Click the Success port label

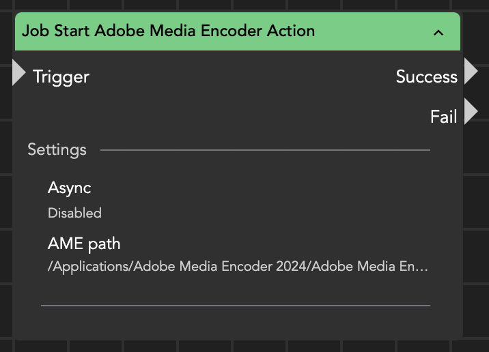[426, 76]
